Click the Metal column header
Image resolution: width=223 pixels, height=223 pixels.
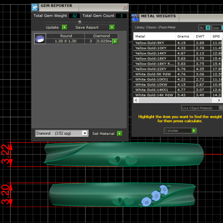[140, 36]
